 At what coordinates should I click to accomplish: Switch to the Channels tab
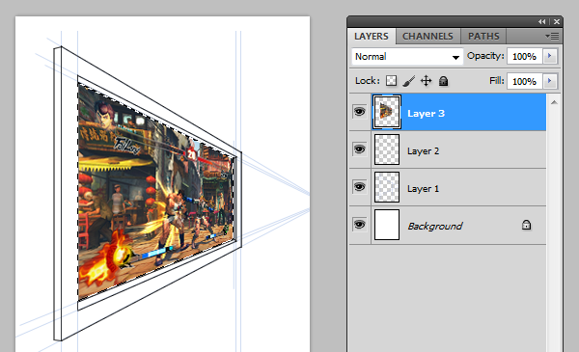427,36
